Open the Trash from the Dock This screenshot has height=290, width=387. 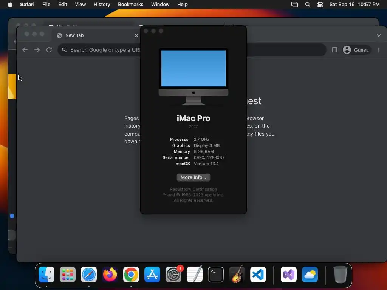pos(341,275)
